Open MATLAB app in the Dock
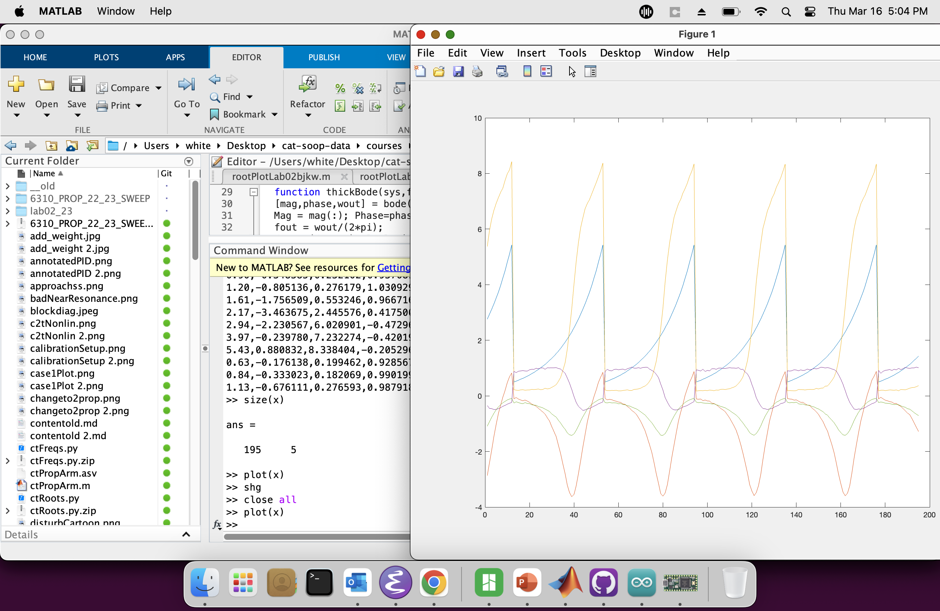 point(565,583)
